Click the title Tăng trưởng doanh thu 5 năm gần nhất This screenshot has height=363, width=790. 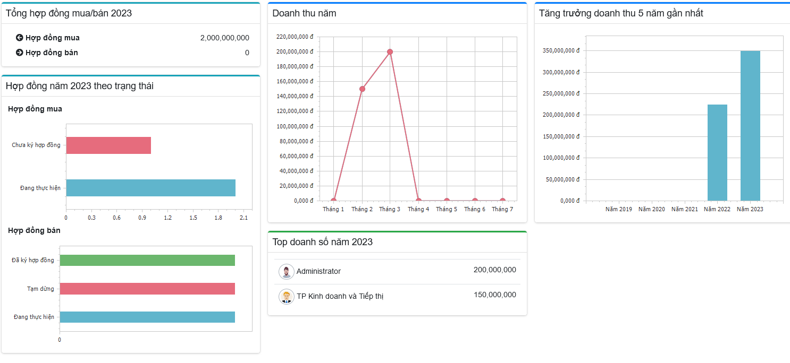pyautogui.click(x=621, y=13)
